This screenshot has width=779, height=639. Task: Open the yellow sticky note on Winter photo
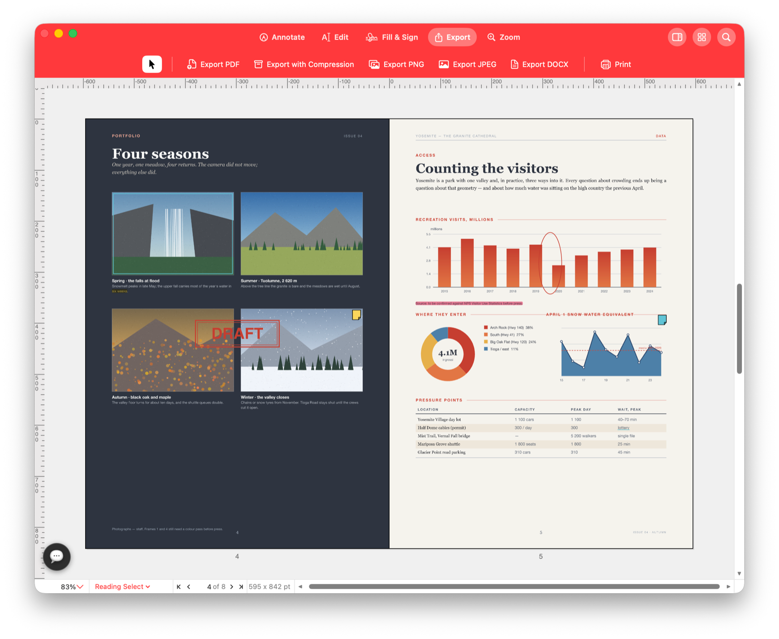pyautogui.click(x=356, y=315)
